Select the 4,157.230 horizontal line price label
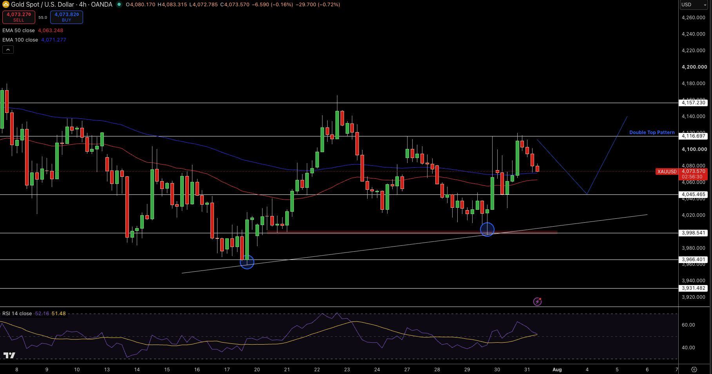The width and height of the screenshot is (712, 374). pos(693,103)
